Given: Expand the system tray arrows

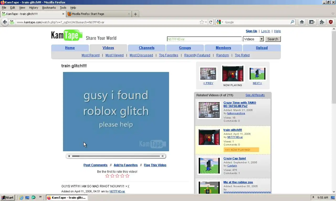Looking at the screenshot, I should (313, 198).
